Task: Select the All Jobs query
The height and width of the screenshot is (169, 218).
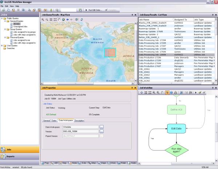Action: tap(17, 24)
